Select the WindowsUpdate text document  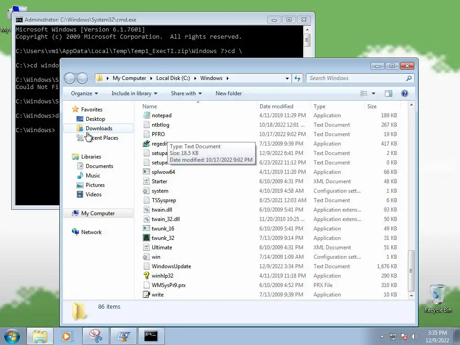(171, 266)
